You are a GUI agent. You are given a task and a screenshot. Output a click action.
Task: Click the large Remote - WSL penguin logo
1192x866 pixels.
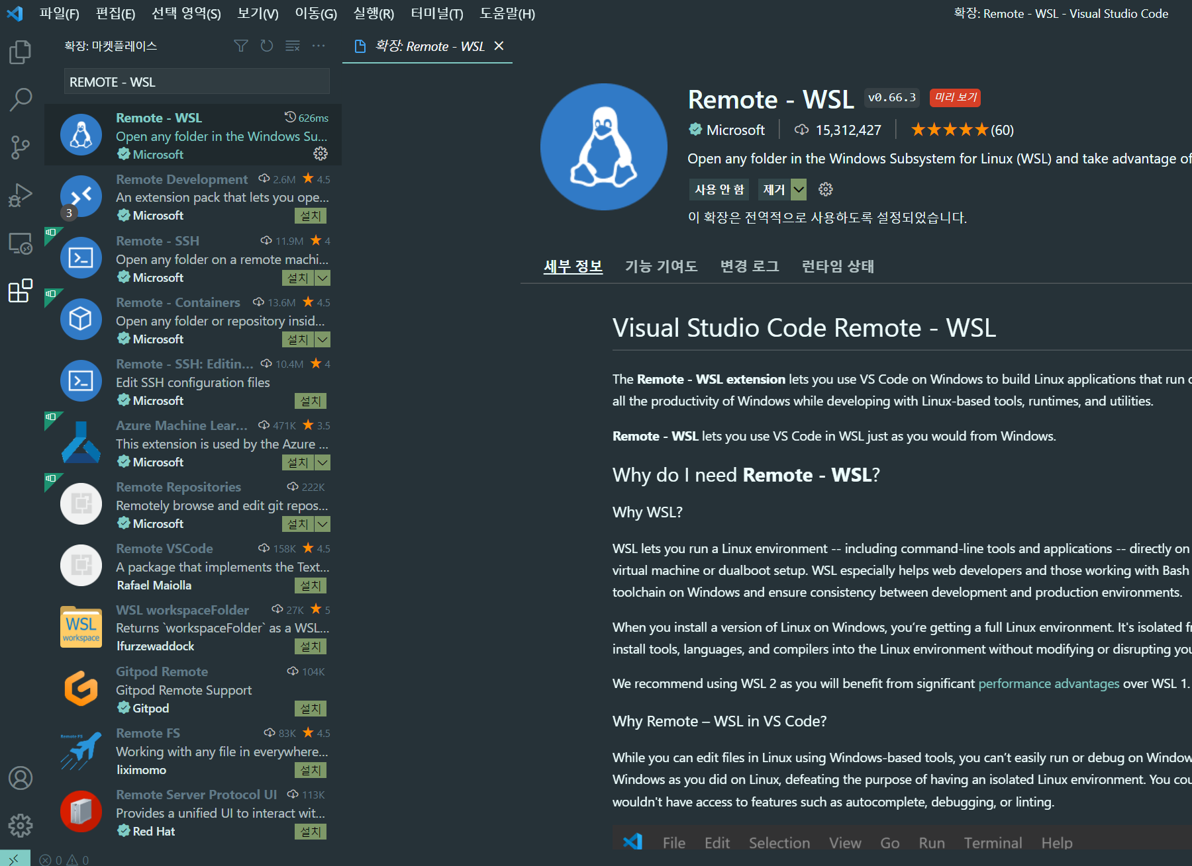603,147
